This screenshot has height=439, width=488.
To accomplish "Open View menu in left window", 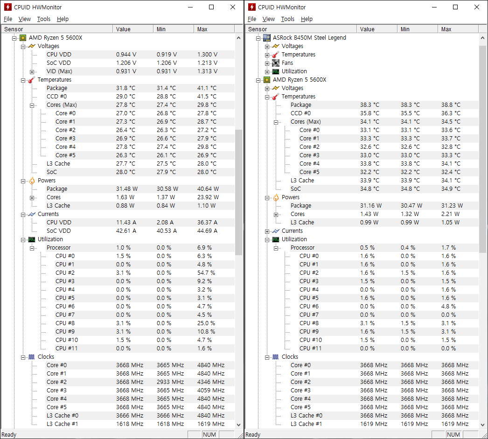I will coord(25,19).
